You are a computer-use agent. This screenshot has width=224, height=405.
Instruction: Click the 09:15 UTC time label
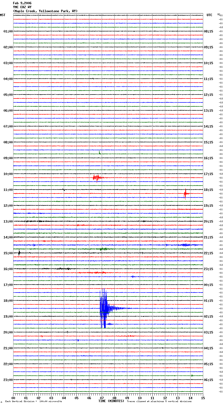208,47
